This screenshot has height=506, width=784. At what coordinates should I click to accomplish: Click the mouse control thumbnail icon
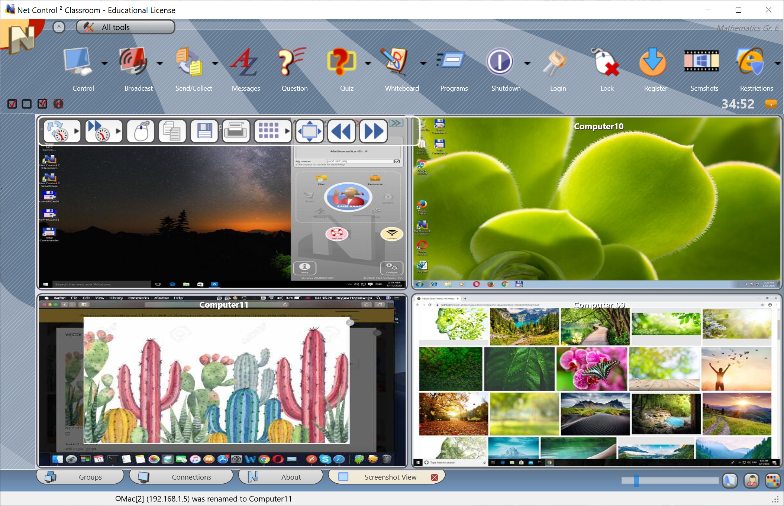pyautogui.click(x=141, y=131)
